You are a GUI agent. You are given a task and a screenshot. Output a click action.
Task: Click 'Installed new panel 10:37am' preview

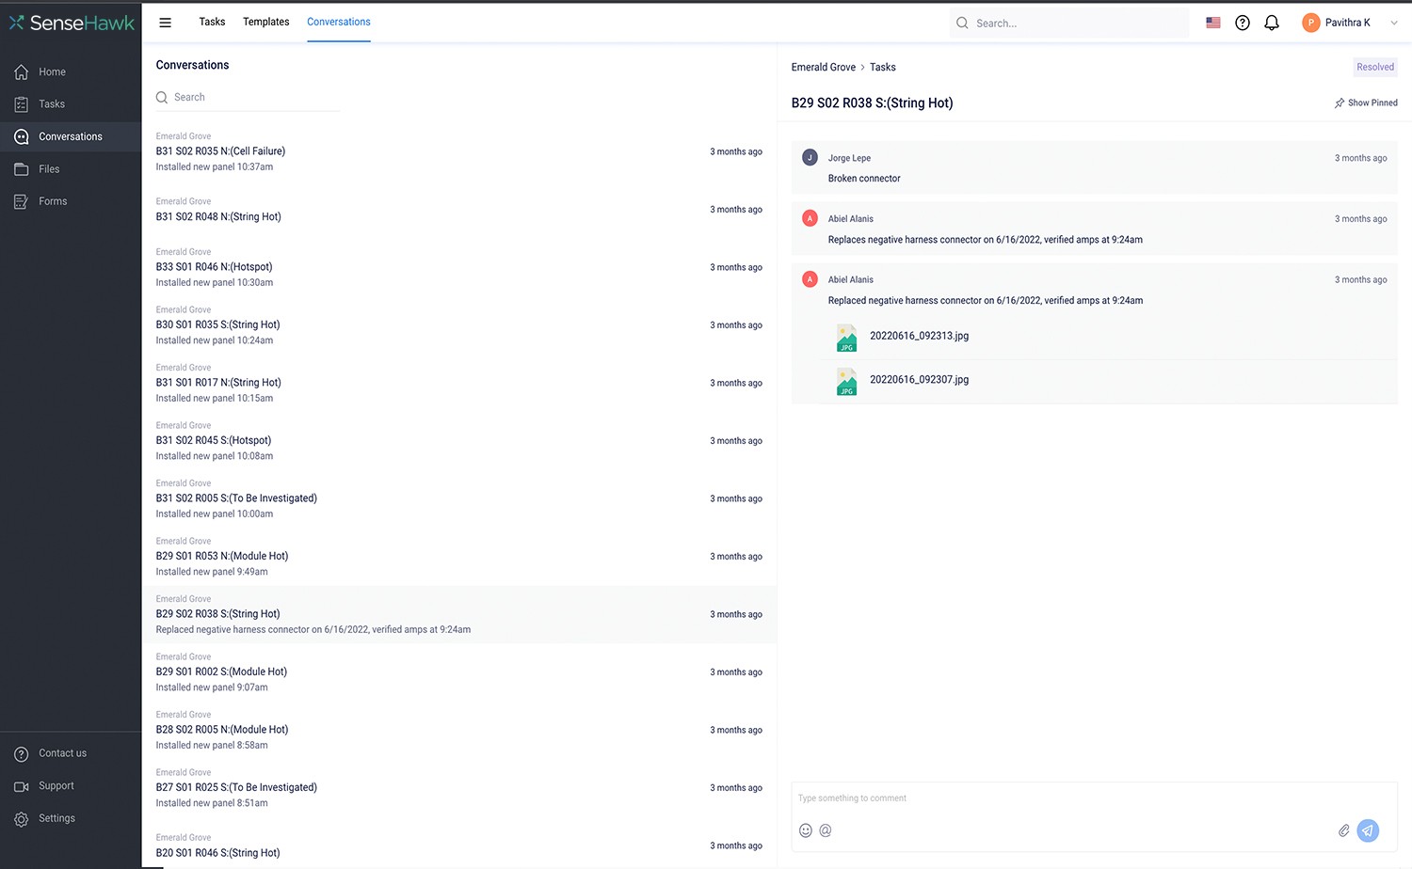coord(215,167)
